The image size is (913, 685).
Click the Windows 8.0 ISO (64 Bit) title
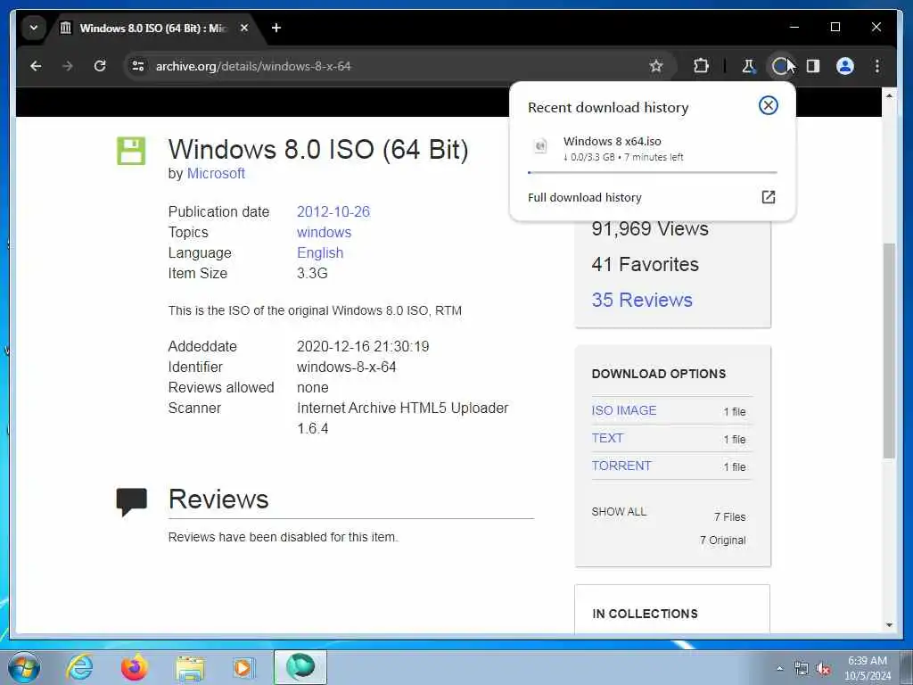coord(318,149)
